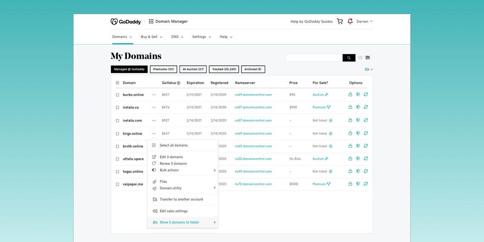Open the DNS dropdown menu
Image resolution: width=484 pixels, height=242 pixels.
177,37
